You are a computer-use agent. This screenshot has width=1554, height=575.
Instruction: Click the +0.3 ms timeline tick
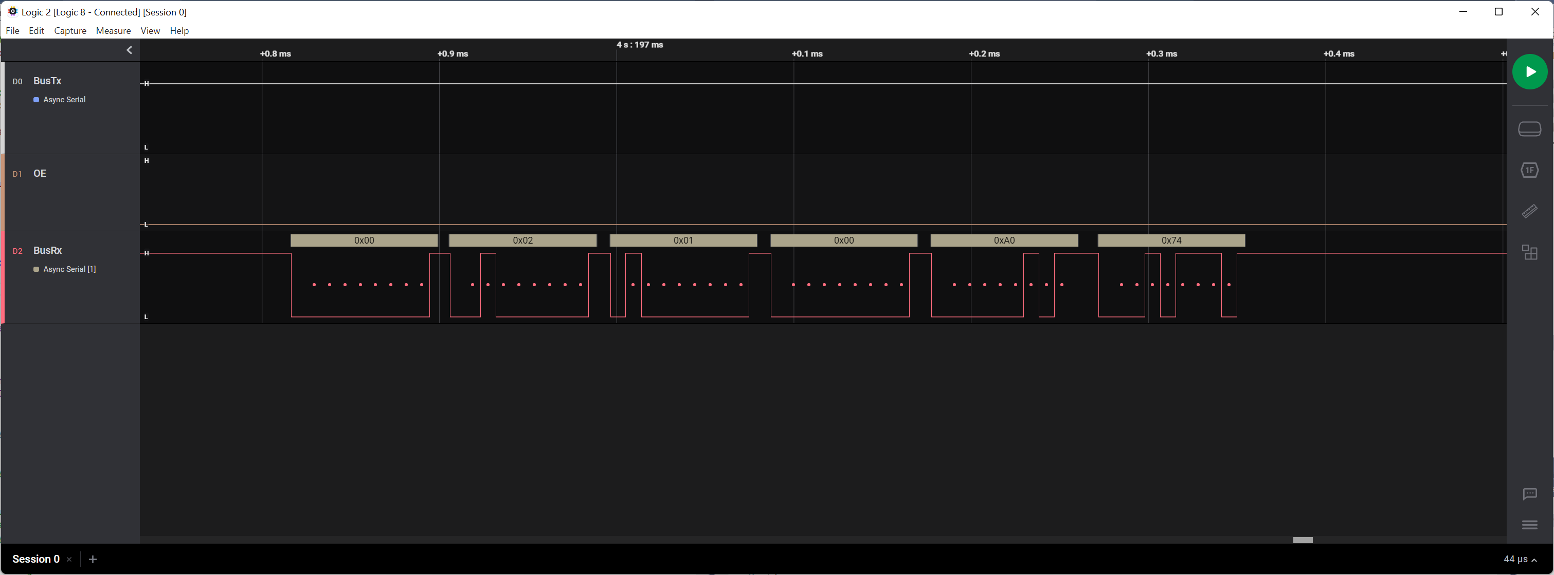[1161, 53]
